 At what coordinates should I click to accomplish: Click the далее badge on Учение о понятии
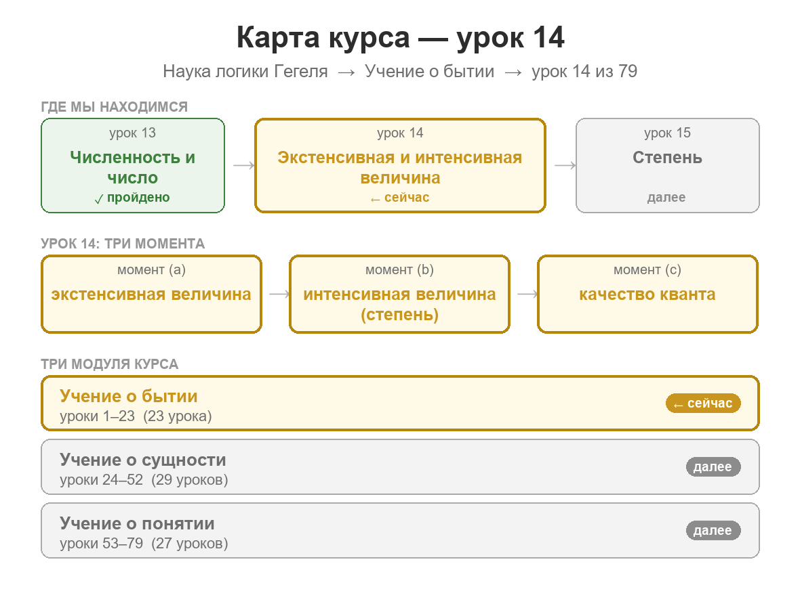[713, 530]
